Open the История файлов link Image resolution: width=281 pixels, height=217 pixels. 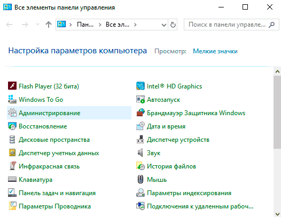(x=171, y=166)
